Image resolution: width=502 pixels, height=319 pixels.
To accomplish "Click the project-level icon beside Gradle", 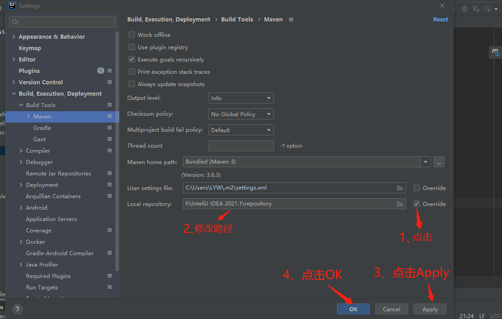I will click(x=109, y=128).
